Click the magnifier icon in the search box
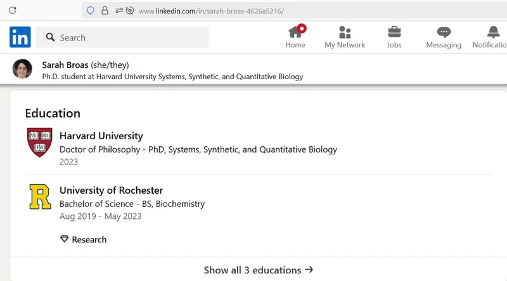Image resolution: width=507 pixels, height=281 pixels. pos(49,38)
